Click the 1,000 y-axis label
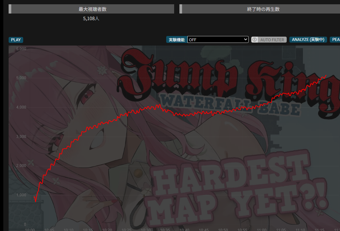 (21, 195)
